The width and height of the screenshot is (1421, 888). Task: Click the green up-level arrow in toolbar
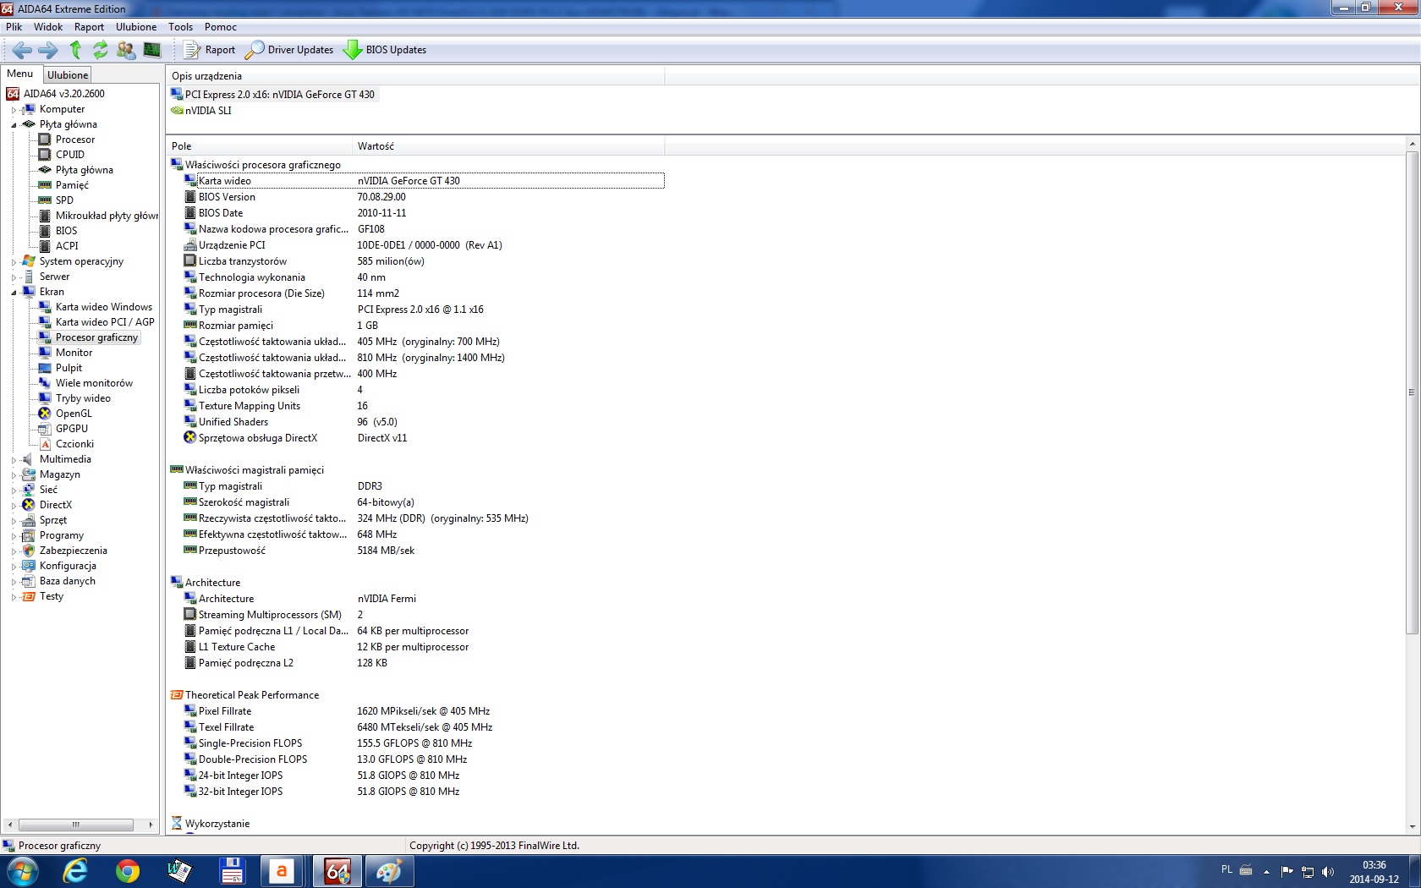(75, 50)
